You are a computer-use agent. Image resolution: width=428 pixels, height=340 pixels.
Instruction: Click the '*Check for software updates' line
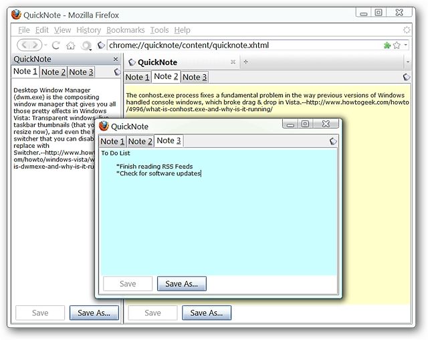point(158,173)
